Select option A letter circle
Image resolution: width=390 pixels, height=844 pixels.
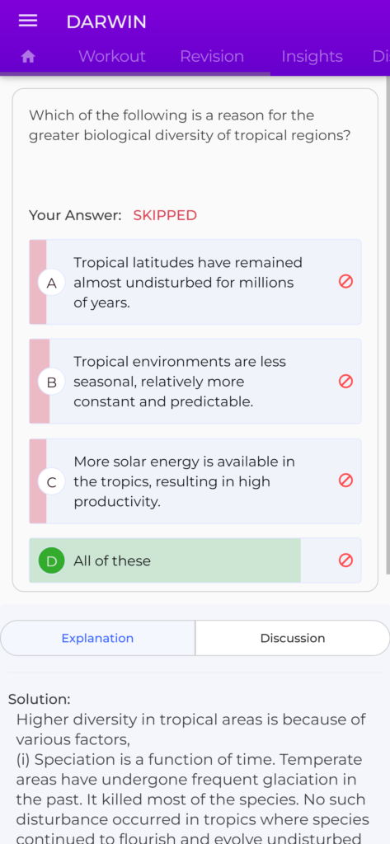(52, 284)
